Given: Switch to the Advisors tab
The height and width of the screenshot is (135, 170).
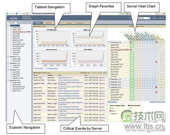Looking at the screenshot, I should pyautogui.click(x=48, y=23).
